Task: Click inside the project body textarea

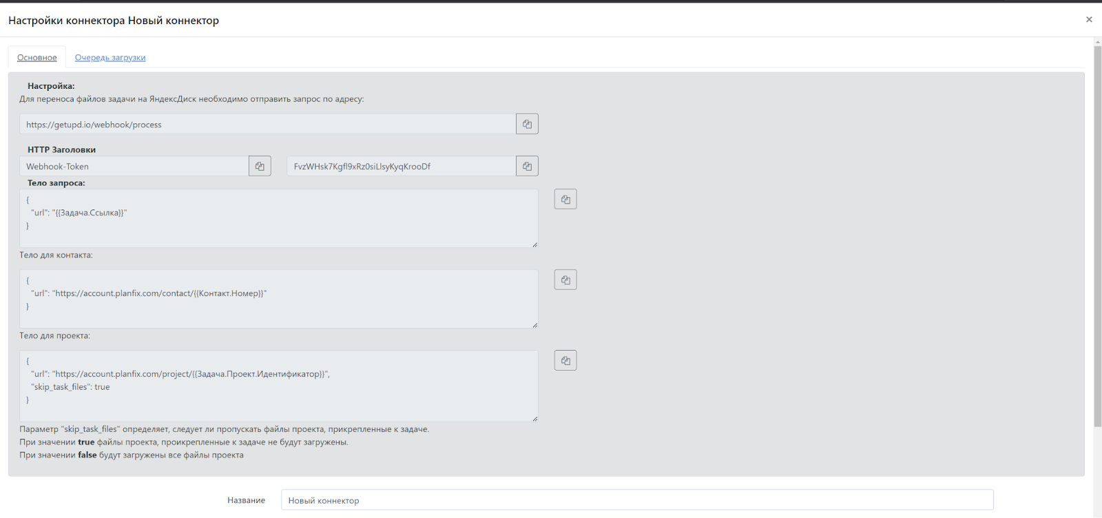Action: (279, 386)
